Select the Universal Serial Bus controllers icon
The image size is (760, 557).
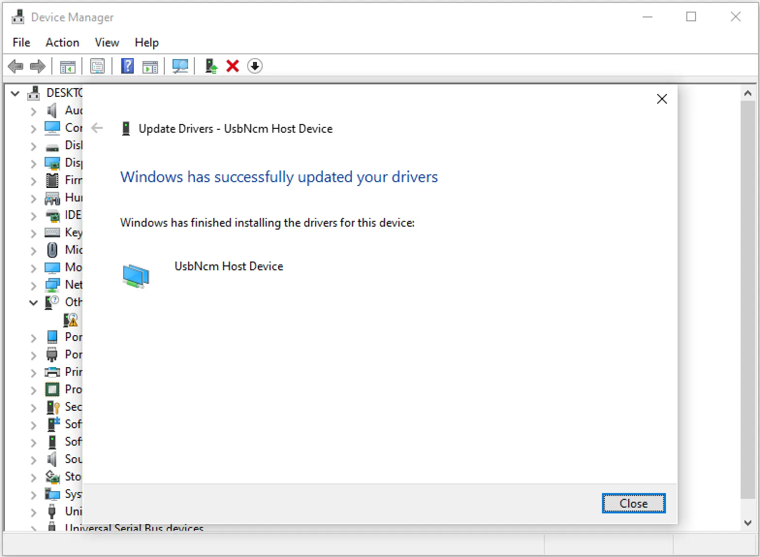point(52,511)
